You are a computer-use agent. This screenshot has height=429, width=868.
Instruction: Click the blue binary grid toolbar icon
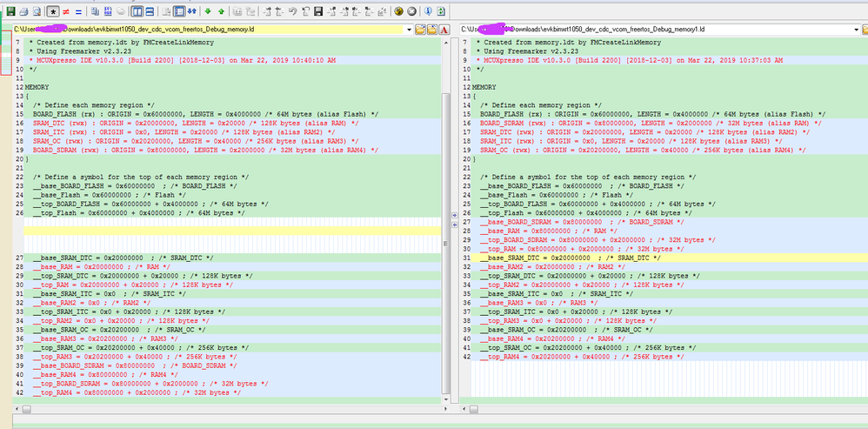pyautogui.click(x=107, y=11)
